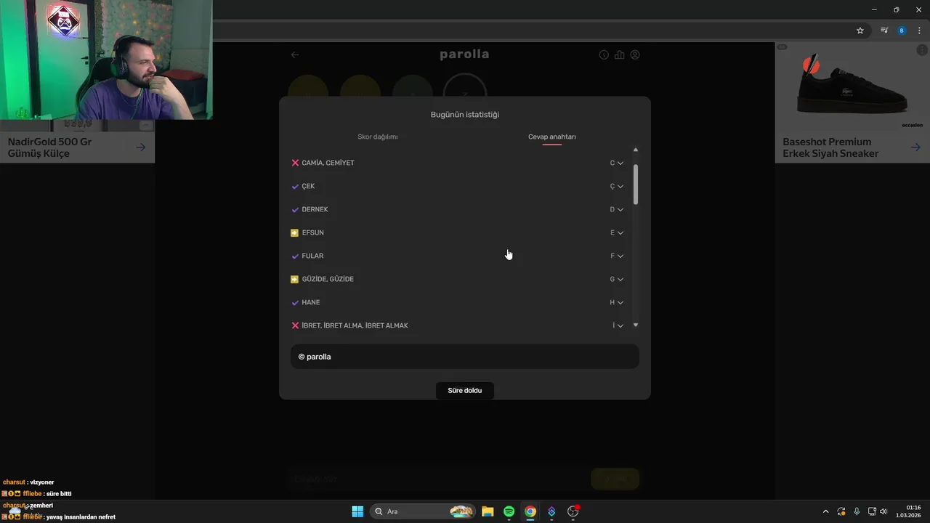Expand the FULAR answer row
The width and height of the screenshot is (930, 523).
(458, 256)
